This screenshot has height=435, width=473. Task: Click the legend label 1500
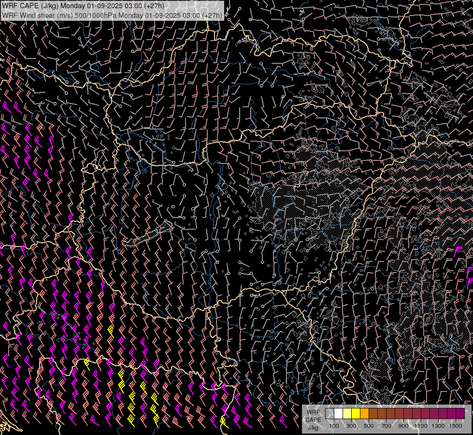(456, 426)
